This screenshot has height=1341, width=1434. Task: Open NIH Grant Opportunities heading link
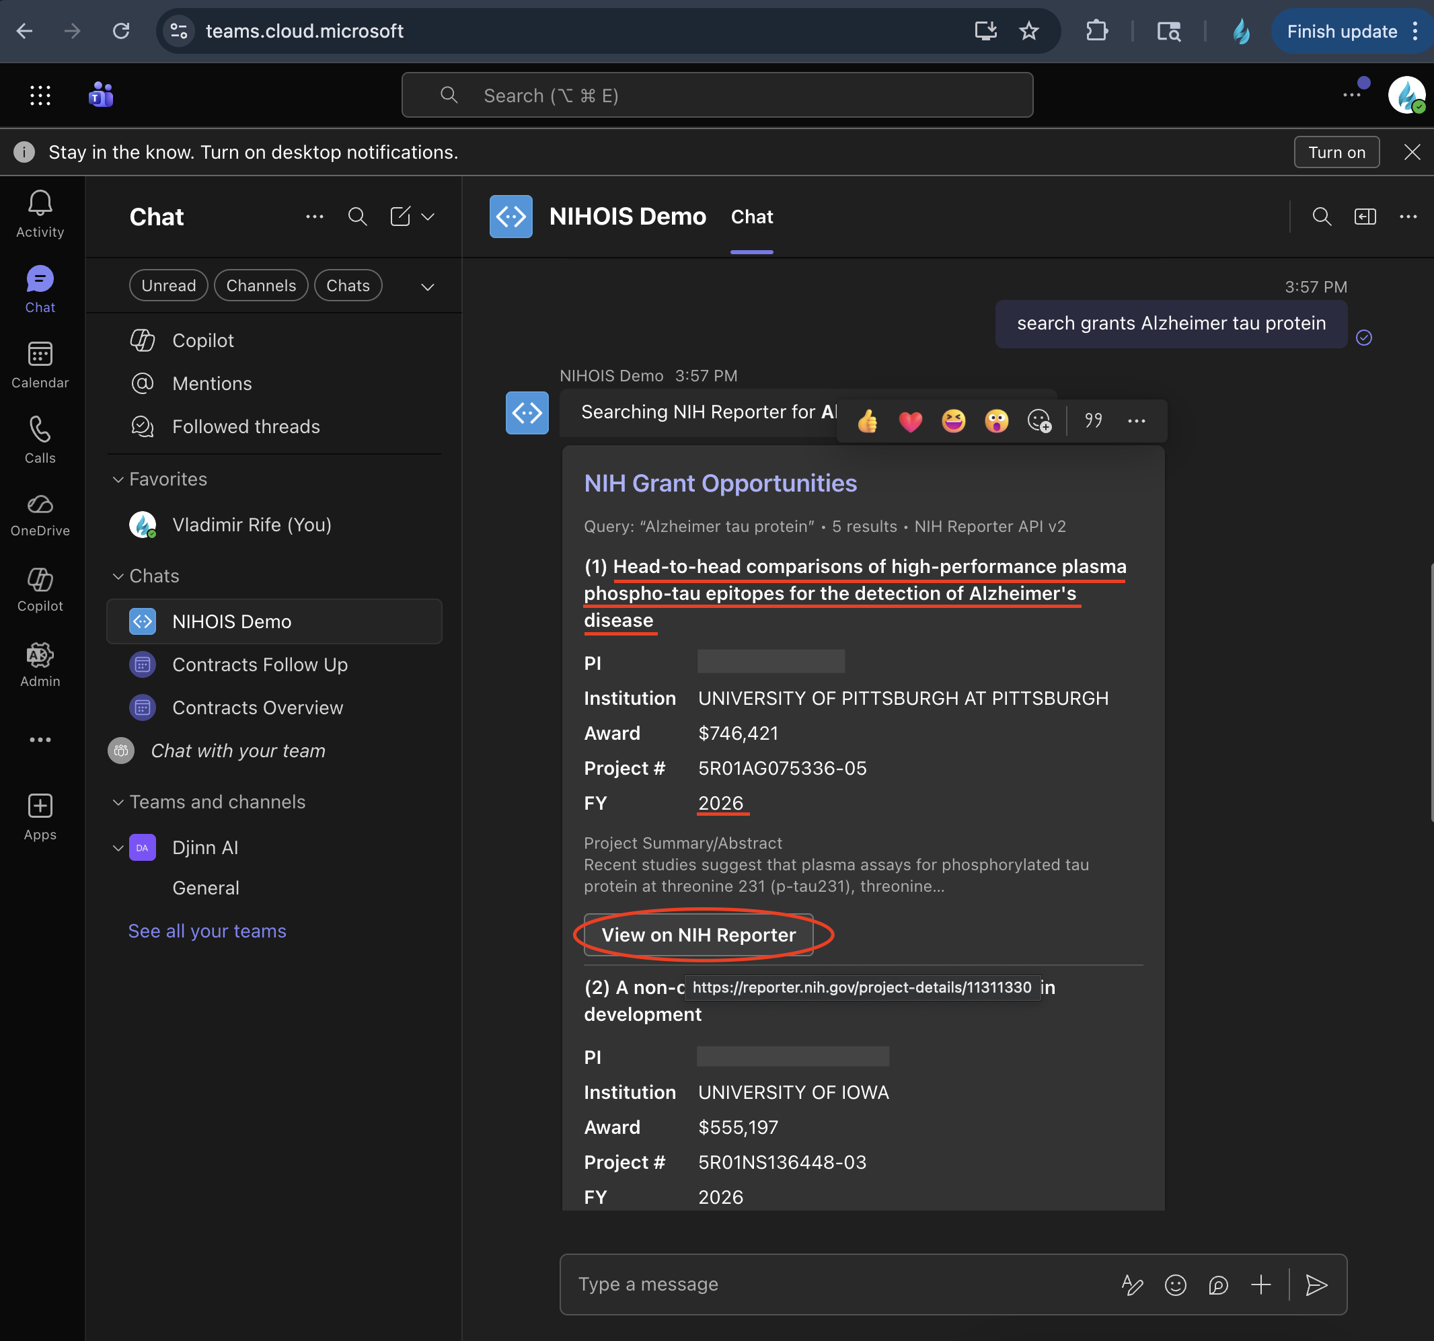(x=720, y=484)
